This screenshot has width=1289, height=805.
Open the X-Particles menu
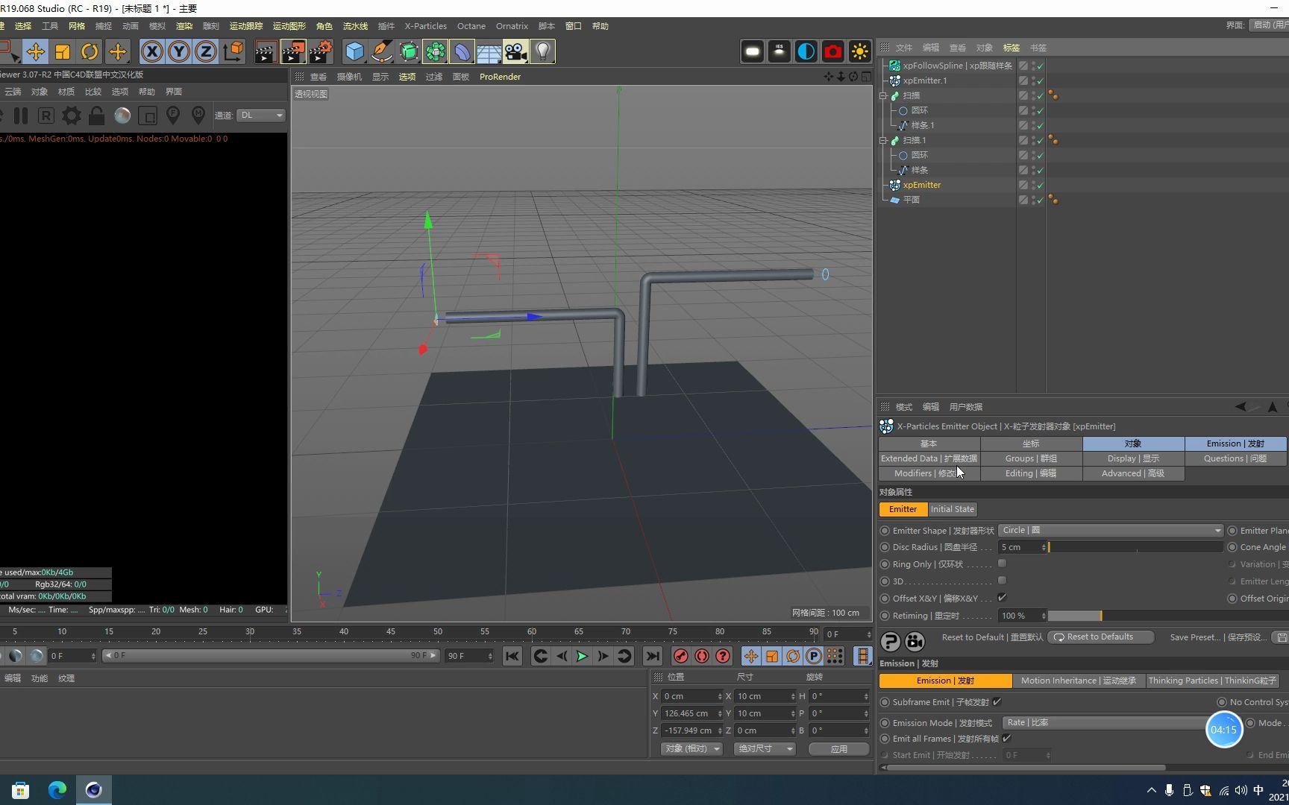[425, 26]
